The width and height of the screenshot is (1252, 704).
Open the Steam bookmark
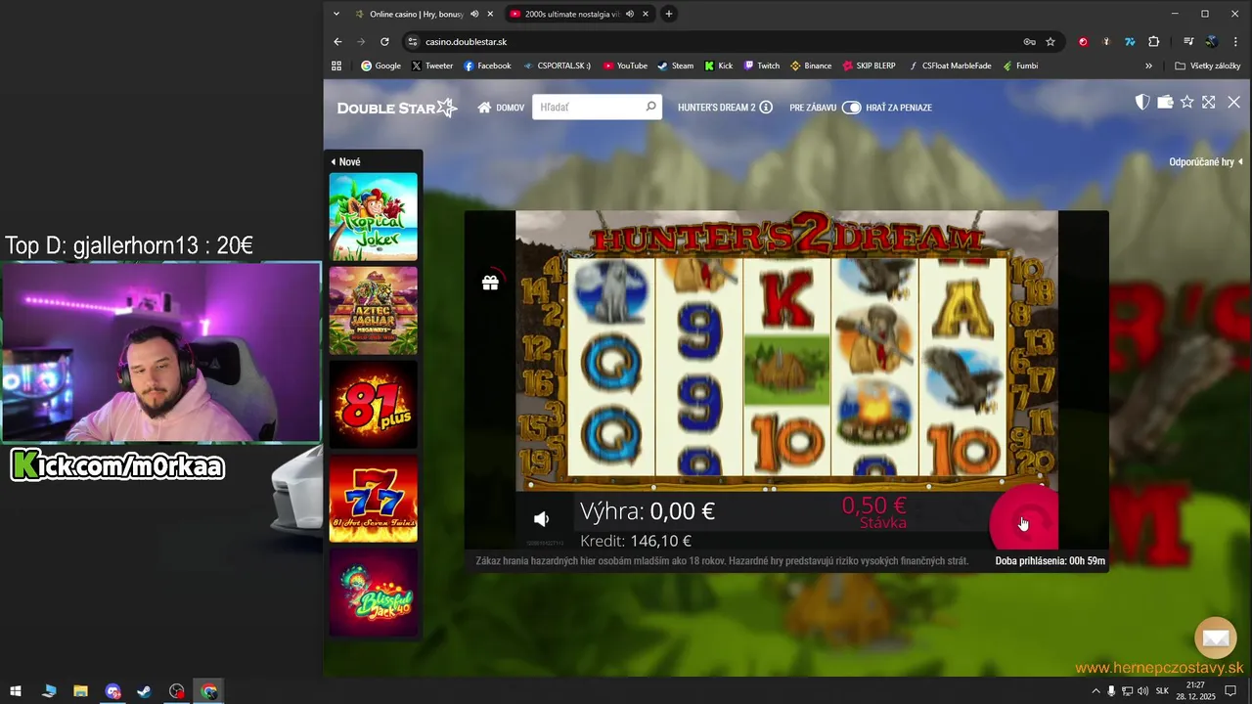pyautogui.click(x=675, y=66)
